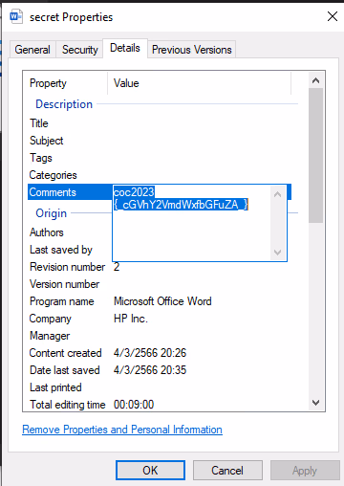Click the 00:09:00 editing time value
Screen dimensions: 344x486
[134, 405]
